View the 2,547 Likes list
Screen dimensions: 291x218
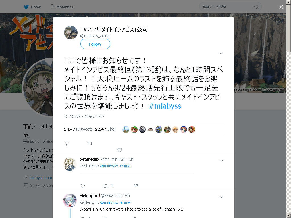point(105,129)
